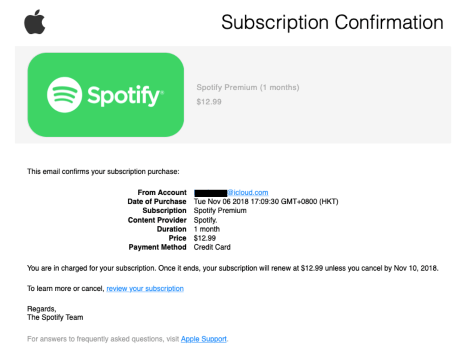Click the "From Account" field label
The image size is (469, 353).
click(x=162, y=193)
